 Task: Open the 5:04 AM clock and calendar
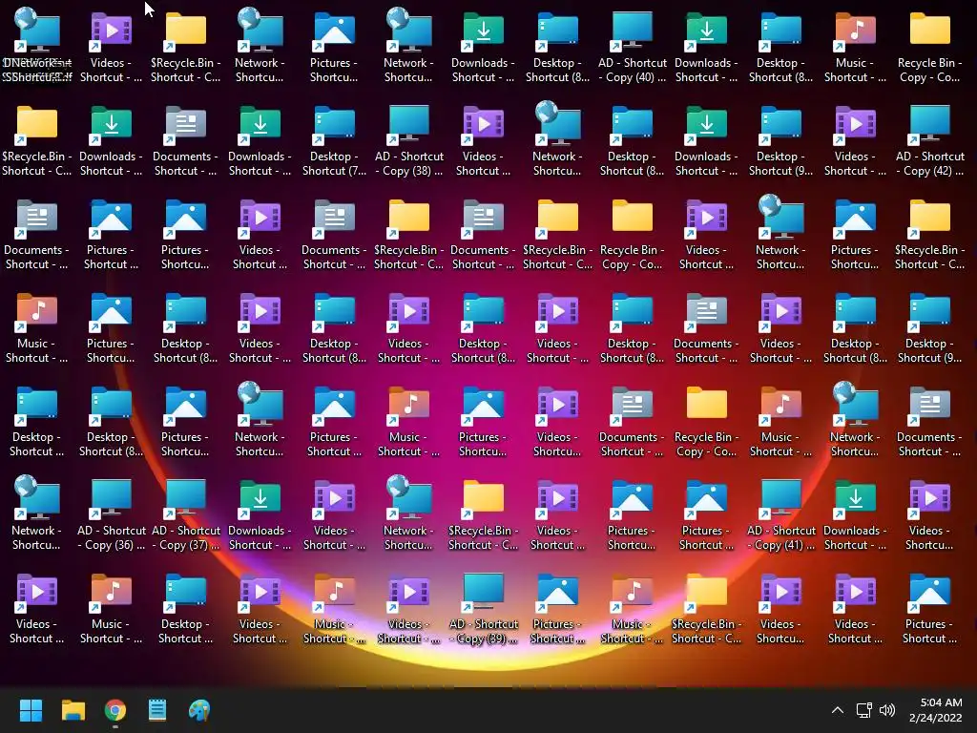[x=935, y=710]
